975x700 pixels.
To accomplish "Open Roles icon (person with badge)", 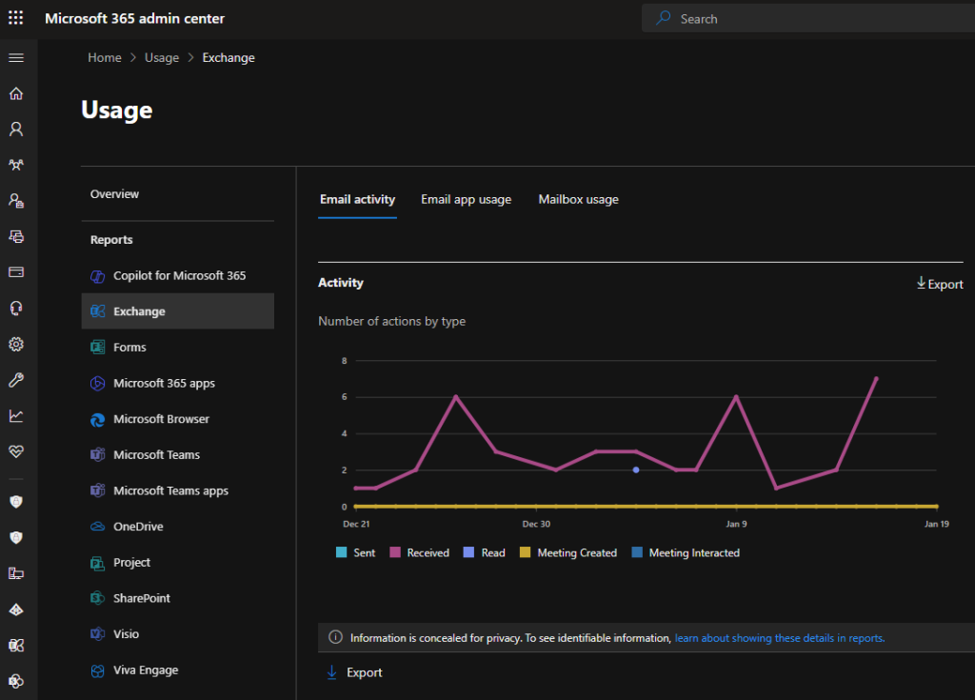I will tap(16, 200).
